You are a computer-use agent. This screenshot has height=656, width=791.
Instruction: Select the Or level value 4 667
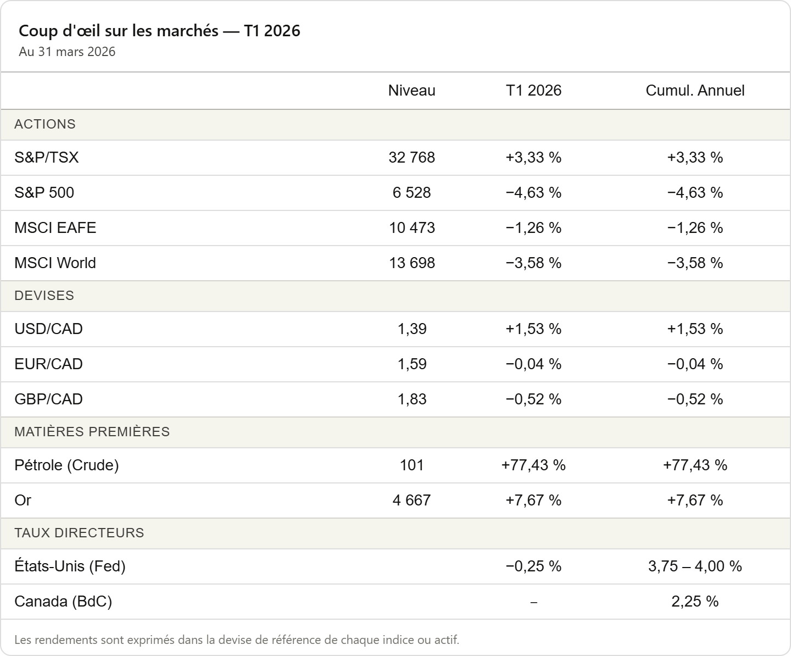click(x=411, y=501)
